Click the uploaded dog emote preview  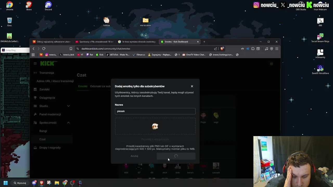click(155, 126)
